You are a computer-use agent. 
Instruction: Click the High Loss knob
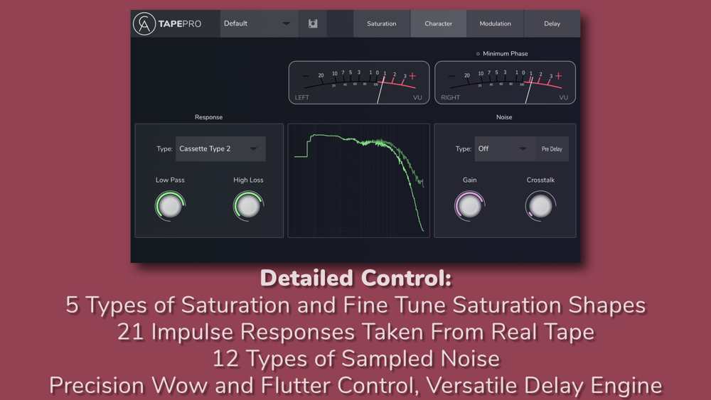pyautogui.click(x=248, y=206)
